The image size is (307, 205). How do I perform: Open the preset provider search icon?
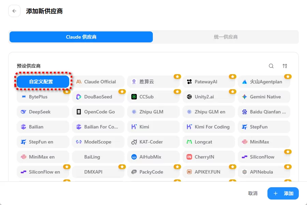click(x=271, y=66)
